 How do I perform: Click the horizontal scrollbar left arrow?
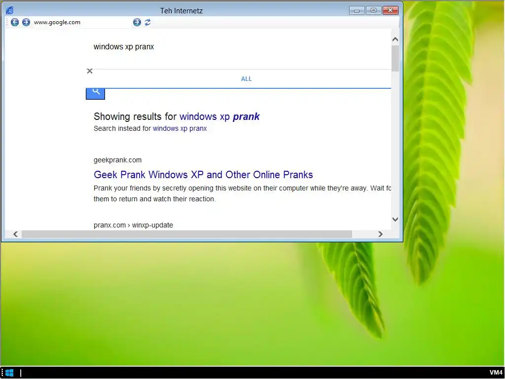pos(15,234)
